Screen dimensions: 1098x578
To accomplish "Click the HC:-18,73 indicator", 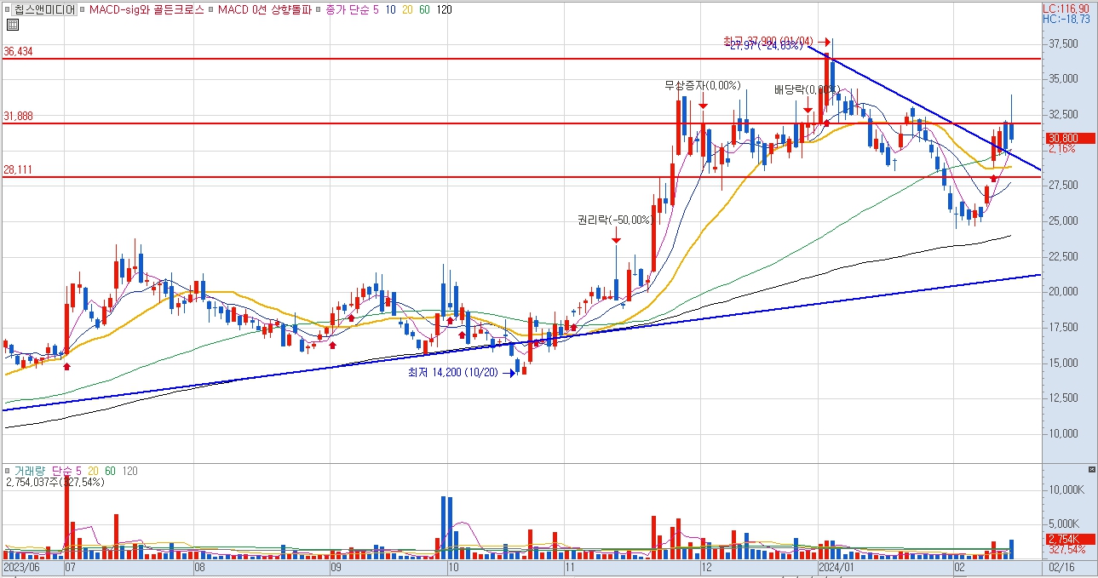I will pyautogui.click(x=1068, y=19).
